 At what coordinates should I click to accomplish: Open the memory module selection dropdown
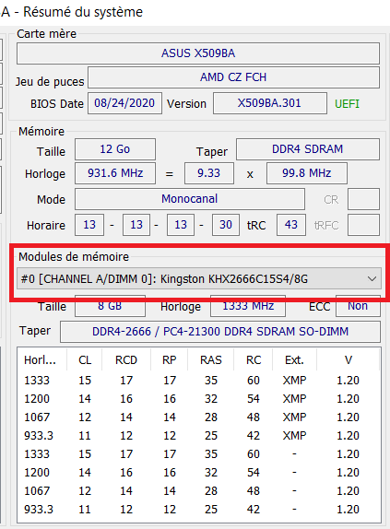[x=199, y=279]
